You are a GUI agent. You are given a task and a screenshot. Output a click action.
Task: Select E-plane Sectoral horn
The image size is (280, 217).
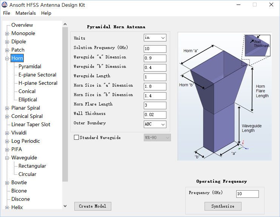click(x=37, y=75)
